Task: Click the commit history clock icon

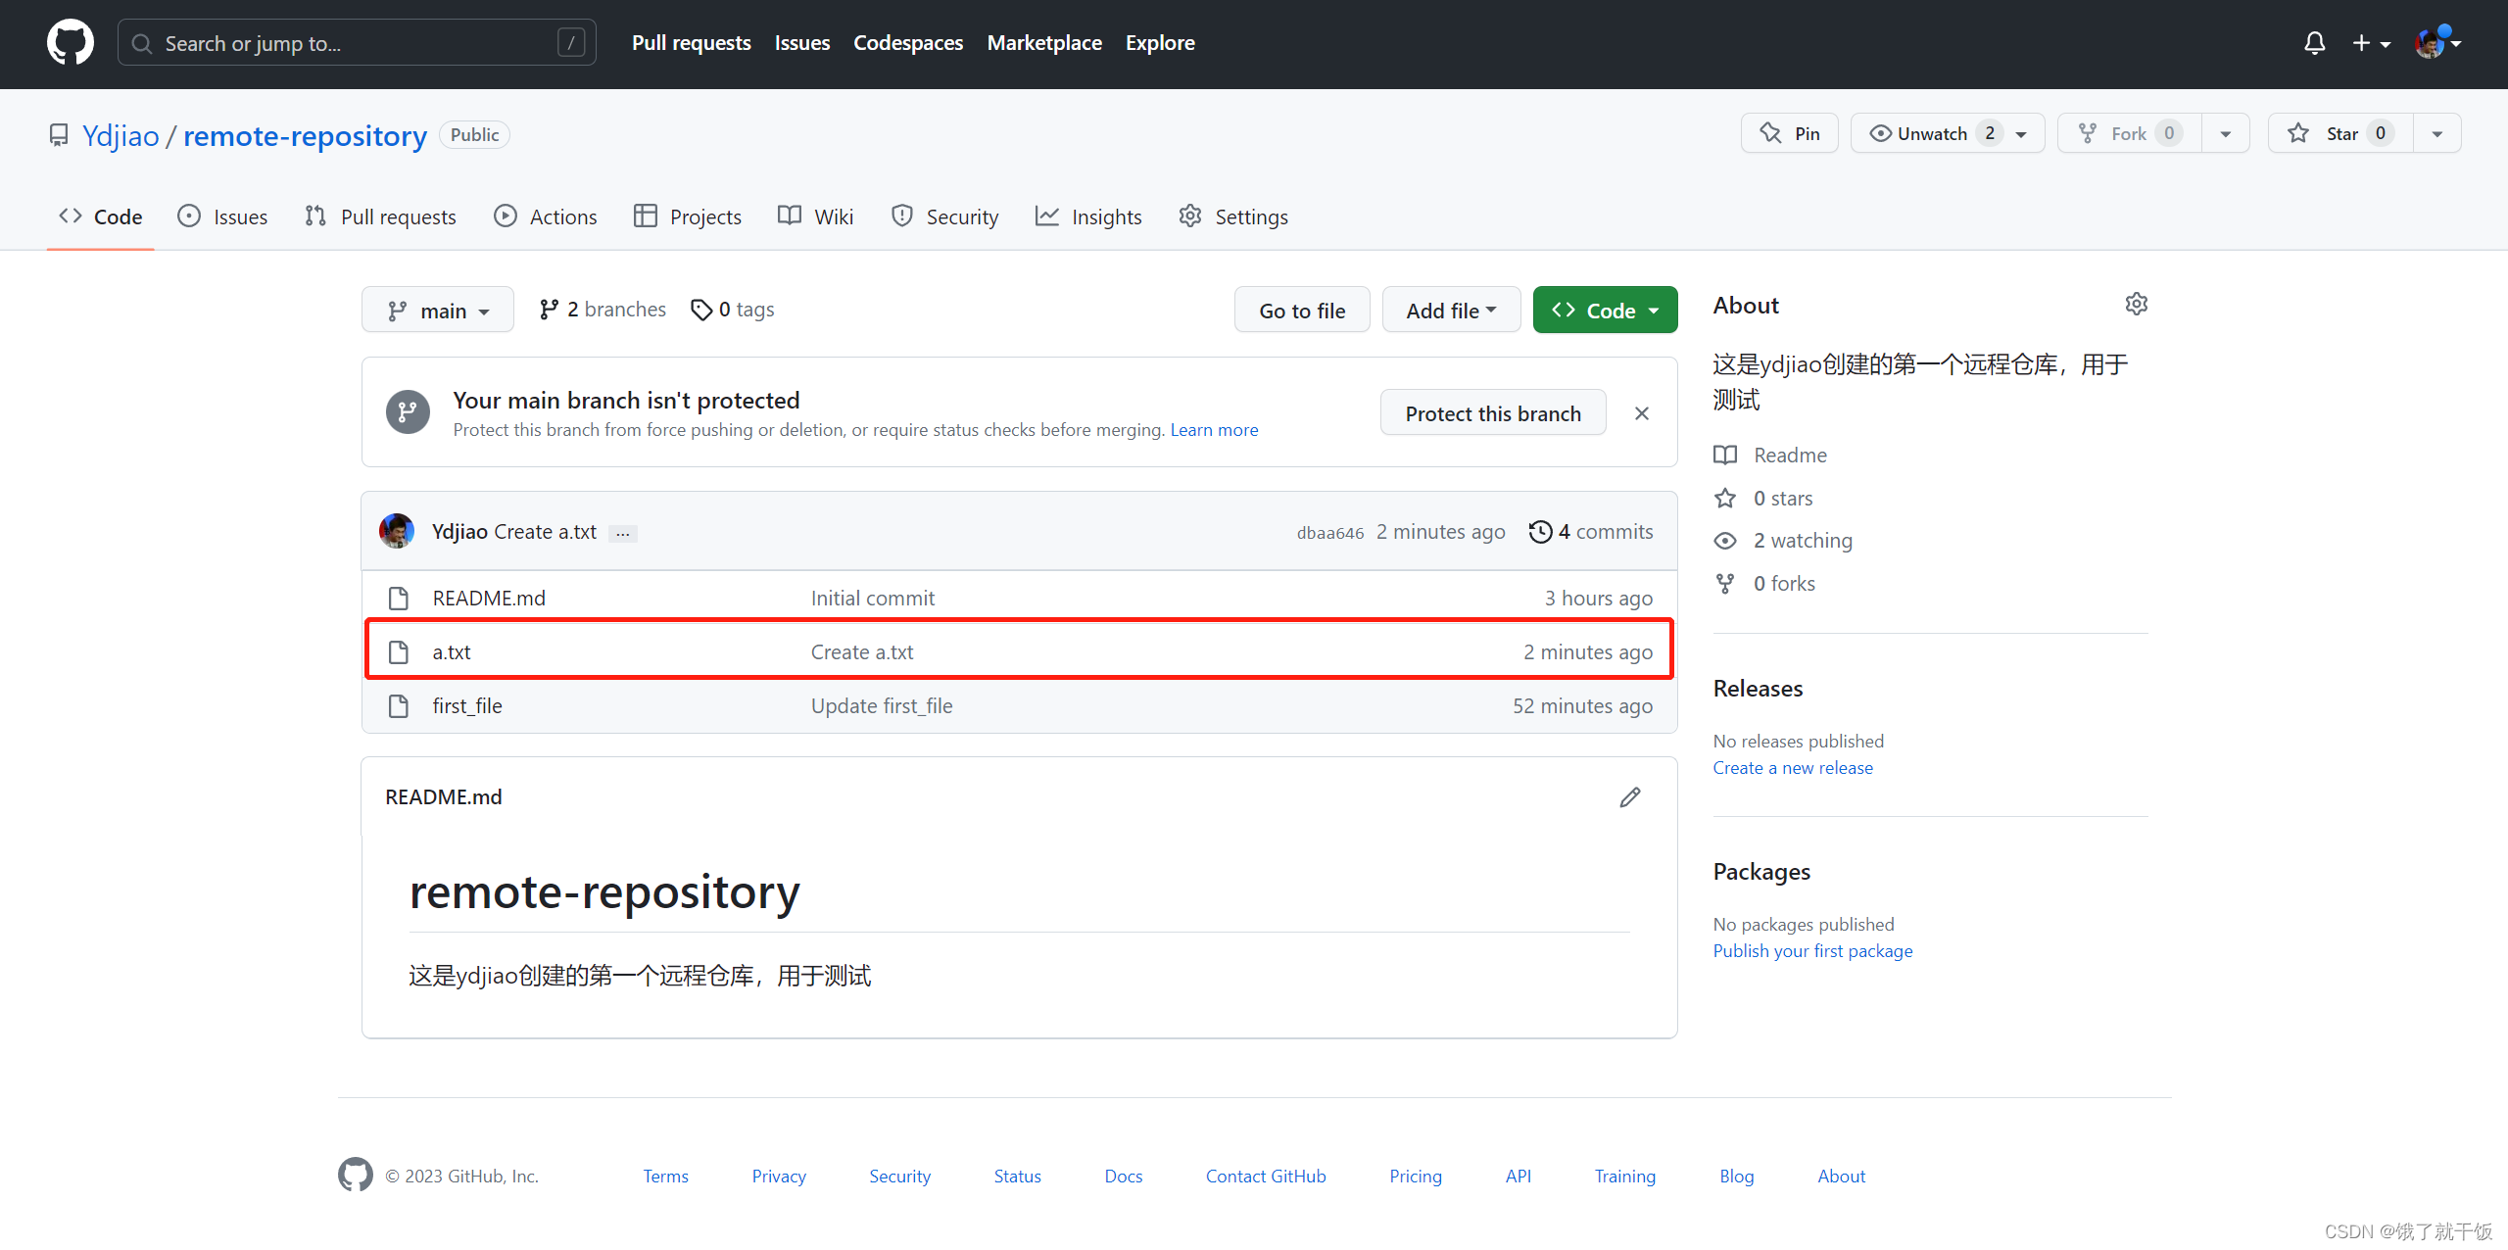Action: 1540,531
